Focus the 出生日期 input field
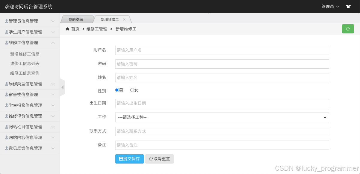Image resolution: width=360 pixels, height=174 pixels. point(222,103)
